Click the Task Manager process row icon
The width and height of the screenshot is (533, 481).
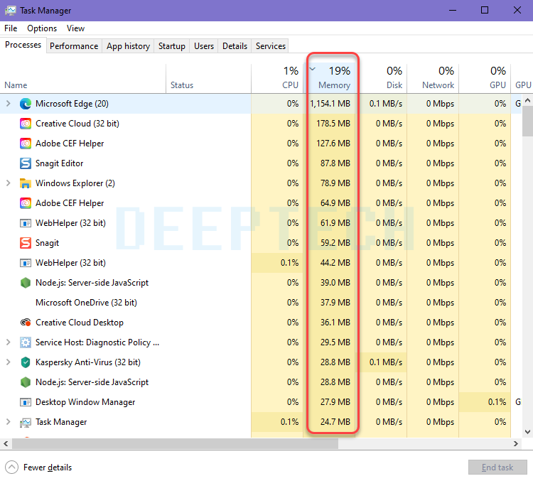(26, 422)
